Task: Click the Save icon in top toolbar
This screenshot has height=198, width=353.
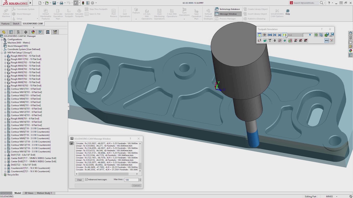Action: click(x=54, y=3)
